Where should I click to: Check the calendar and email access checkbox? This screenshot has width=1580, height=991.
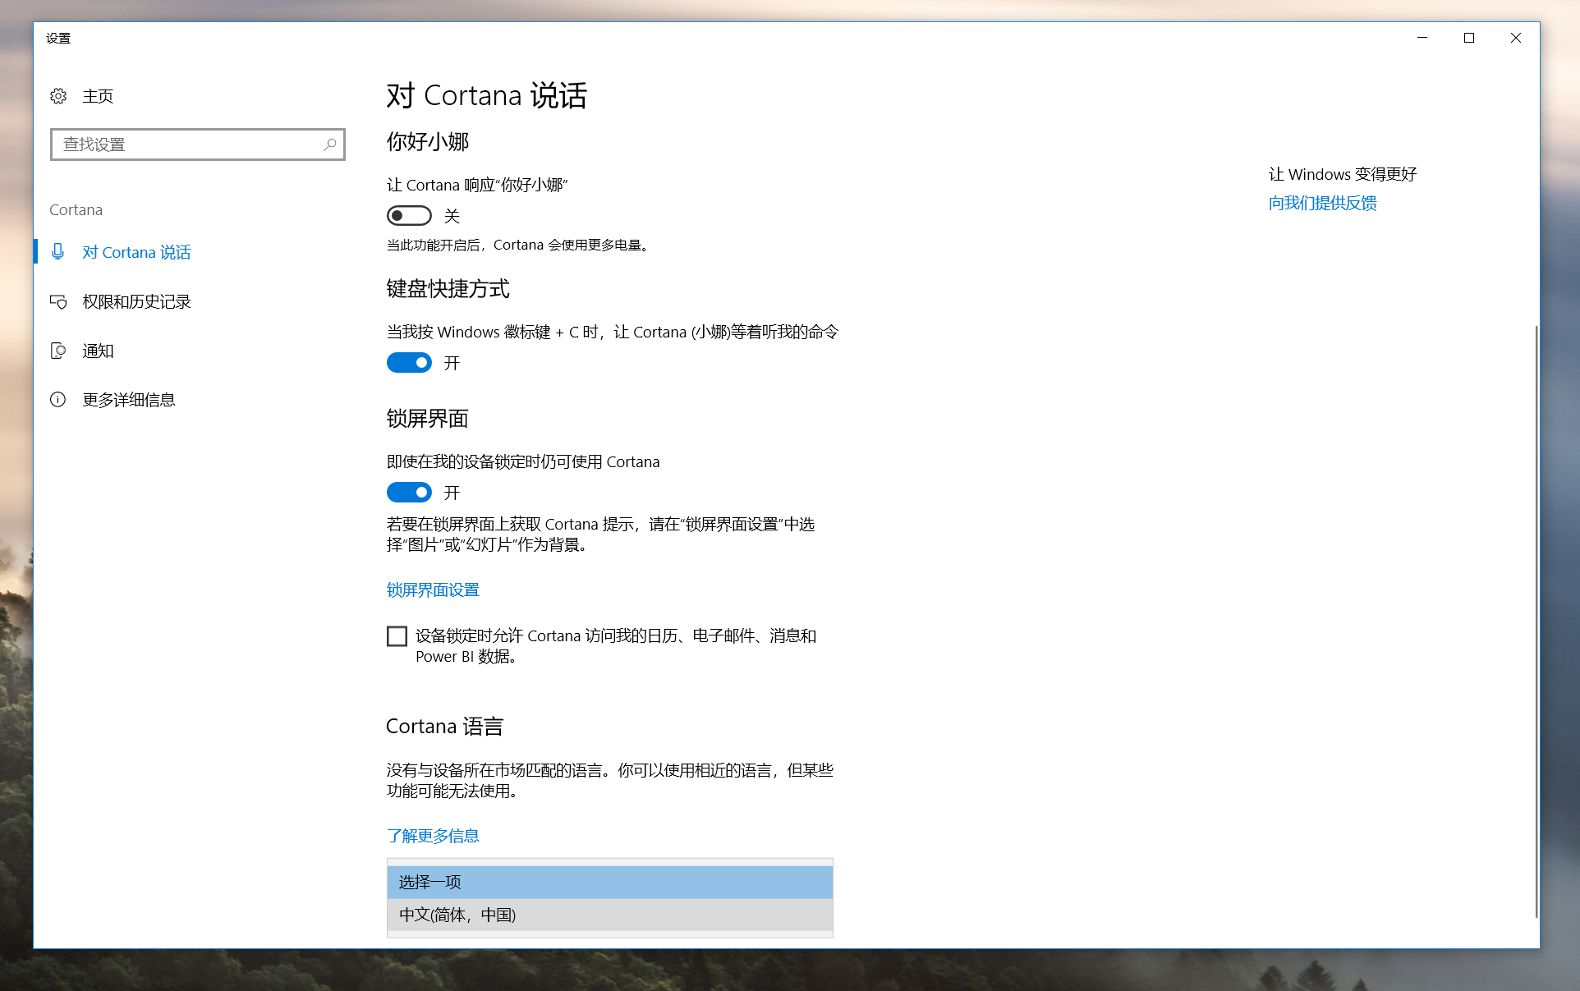click(397, 636)
